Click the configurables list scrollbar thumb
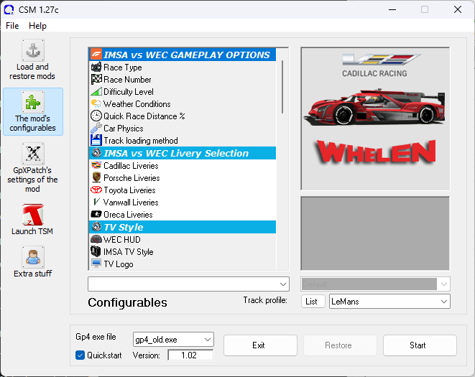This screenshot has height=377, width=475. tap(282, 87)
